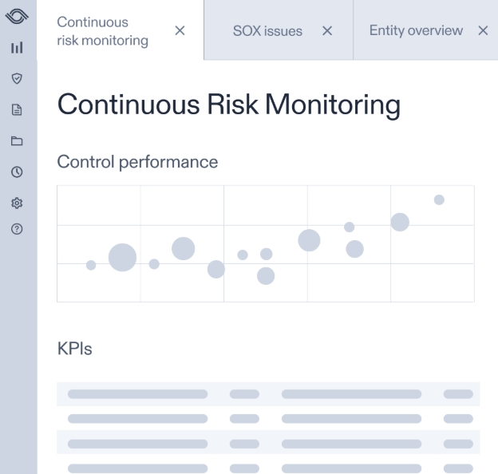The width and height of the screenshot is (498, 474).
Task: Close the Entity overview tab
Action: tap(483, 30)
